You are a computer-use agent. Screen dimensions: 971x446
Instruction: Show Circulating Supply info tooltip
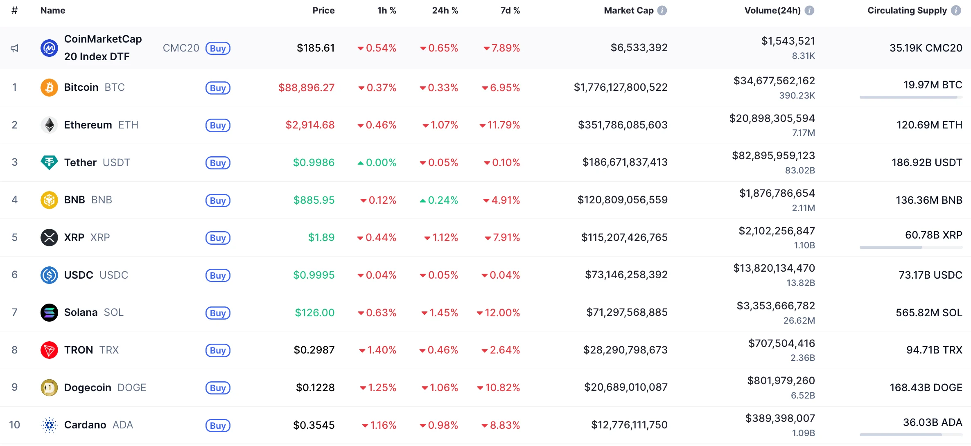tap(956, 11)
